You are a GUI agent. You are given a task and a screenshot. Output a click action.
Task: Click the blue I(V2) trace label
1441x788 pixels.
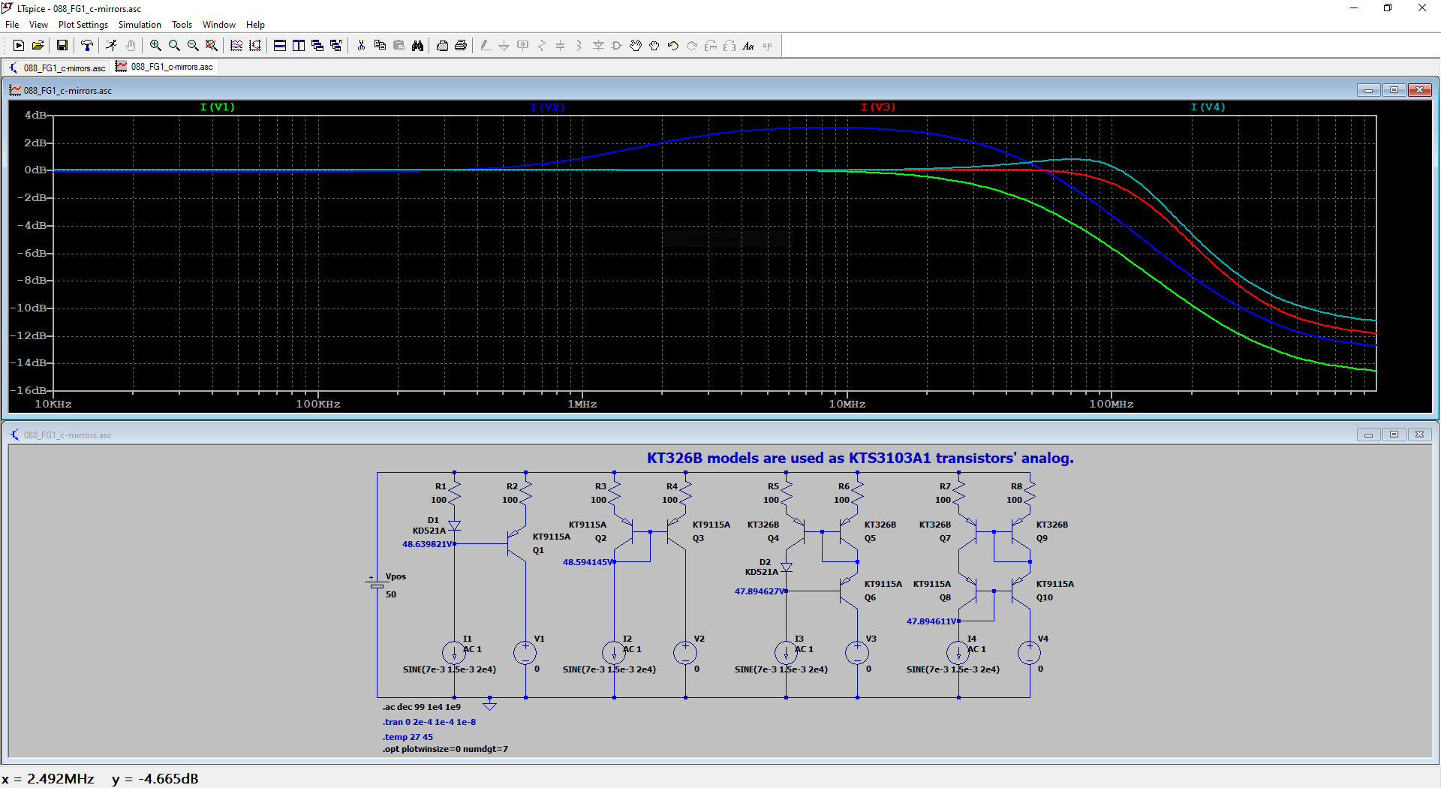547,107
